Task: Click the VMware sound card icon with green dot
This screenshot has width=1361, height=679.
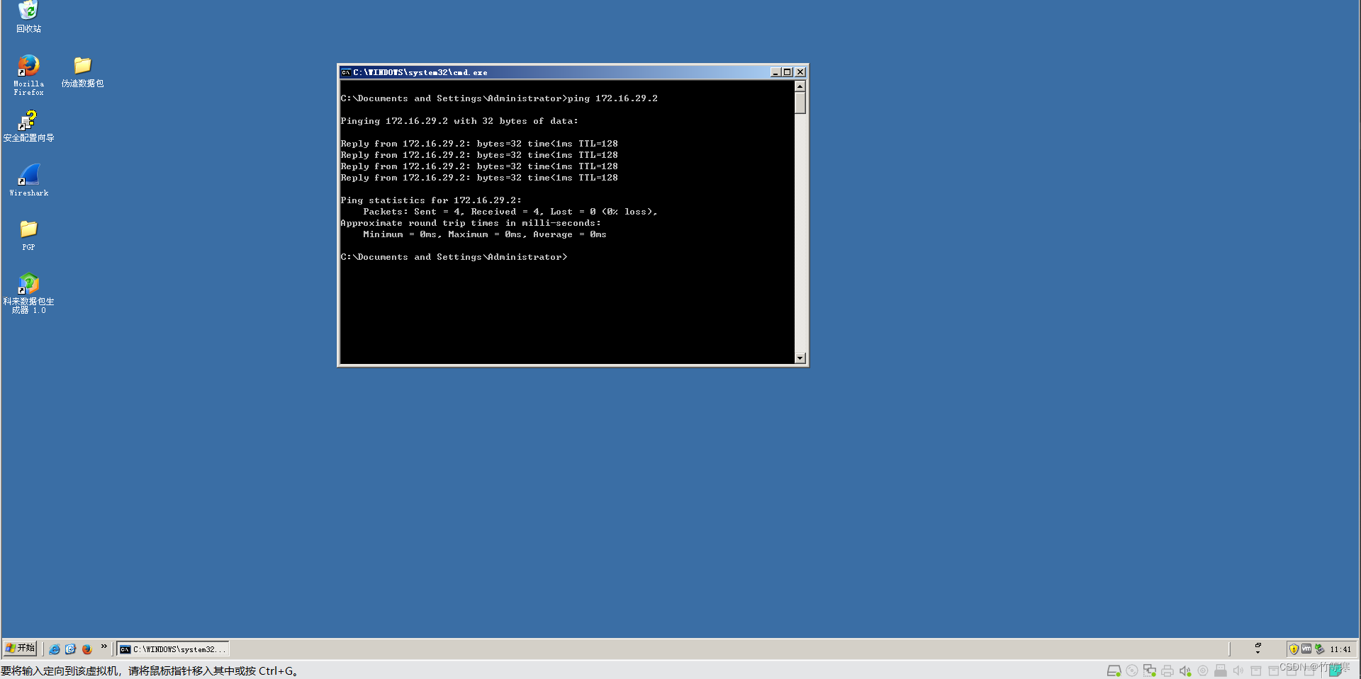Action: 1185,671
